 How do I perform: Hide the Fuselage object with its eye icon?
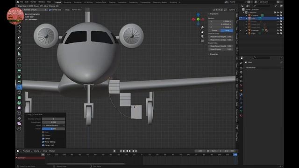[x=278, y=30]
